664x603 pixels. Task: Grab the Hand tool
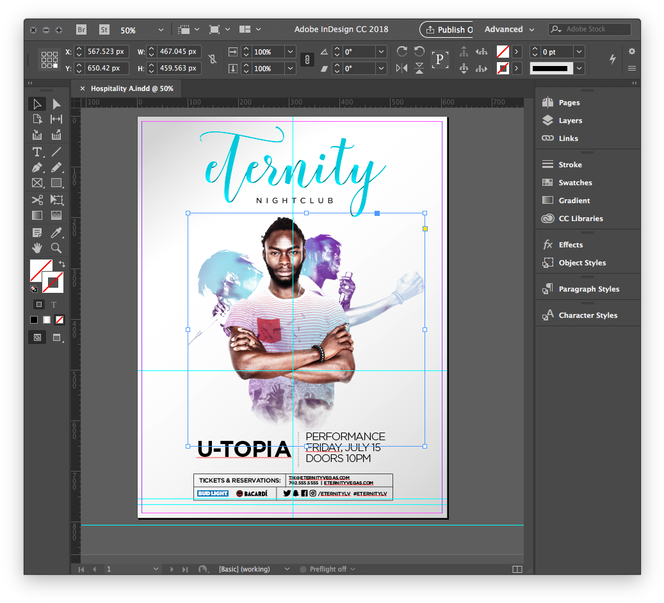coord(36,248)
